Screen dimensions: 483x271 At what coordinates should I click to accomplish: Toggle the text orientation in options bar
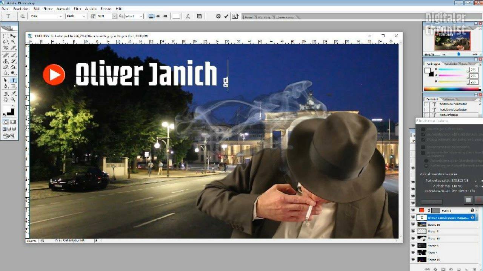point(22,16)
